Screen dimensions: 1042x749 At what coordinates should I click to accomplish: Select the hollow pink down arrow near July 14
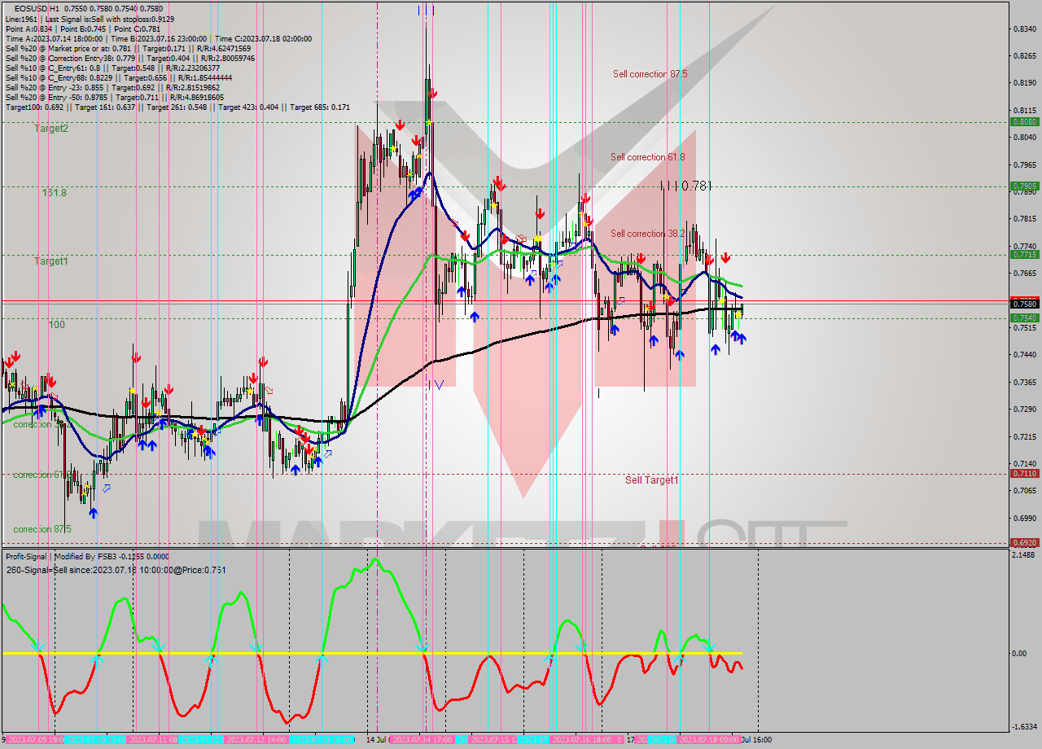tap(453, 221)
